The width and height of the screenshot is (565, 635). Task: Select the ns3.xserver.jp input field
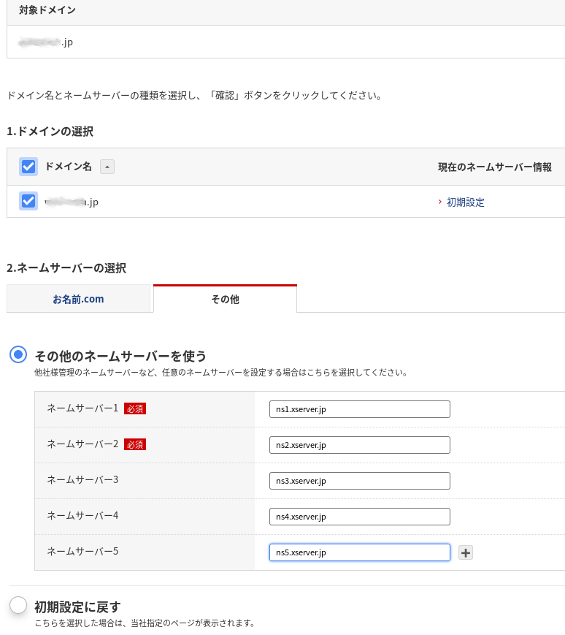pos(359,481)
